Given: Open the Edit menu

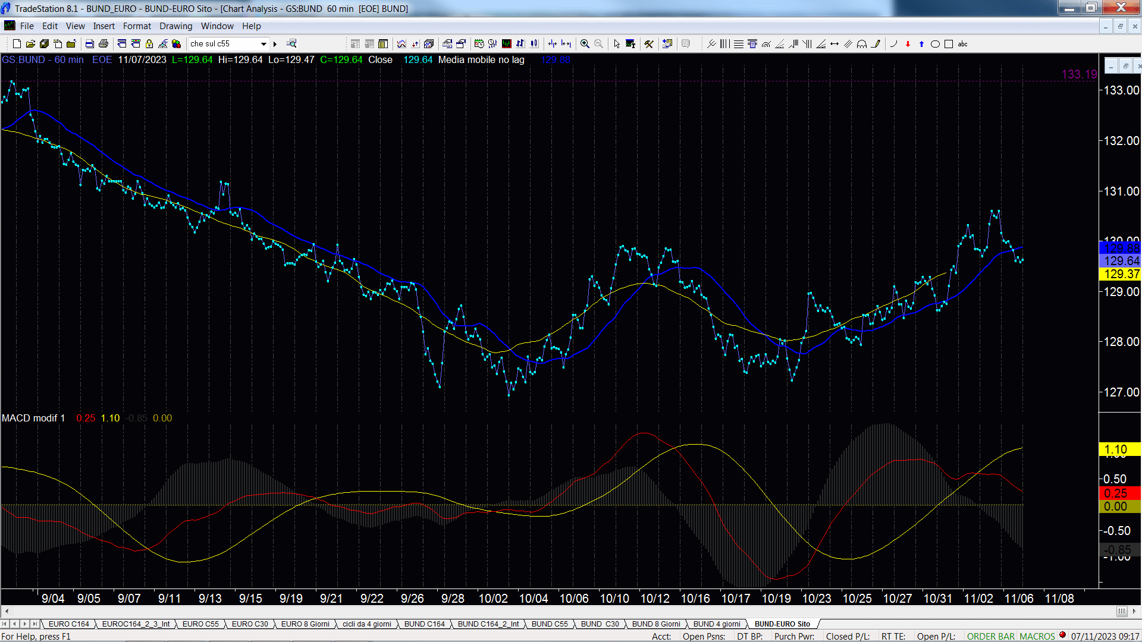Looking at the screenshot, I should point(50,26).
